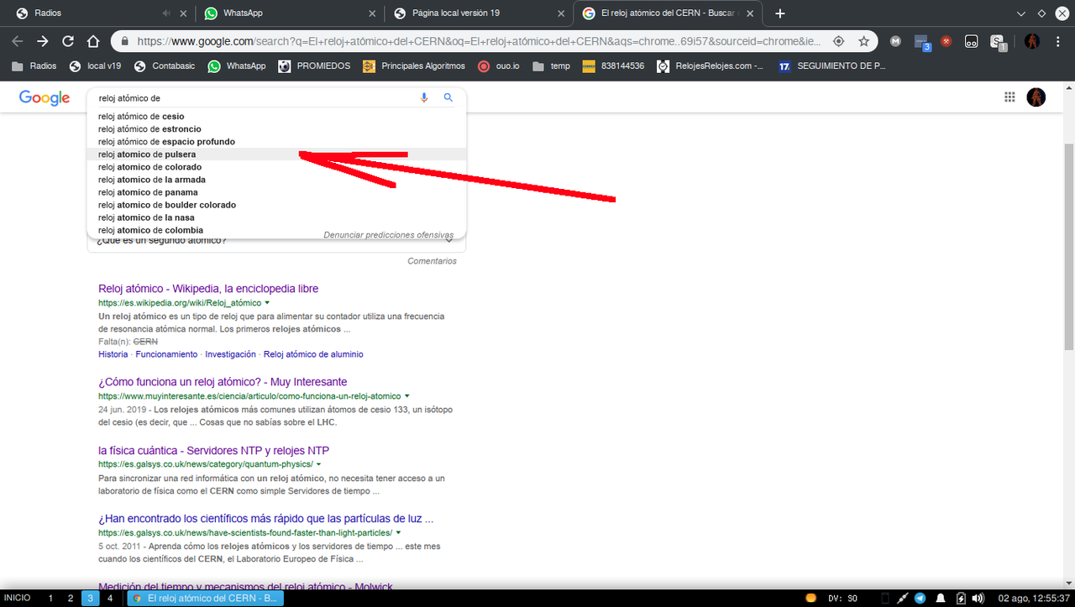Click the orange sun weather icon in the tray
The height and width of the screenshot is (607, 1075).
coord(810,598)
